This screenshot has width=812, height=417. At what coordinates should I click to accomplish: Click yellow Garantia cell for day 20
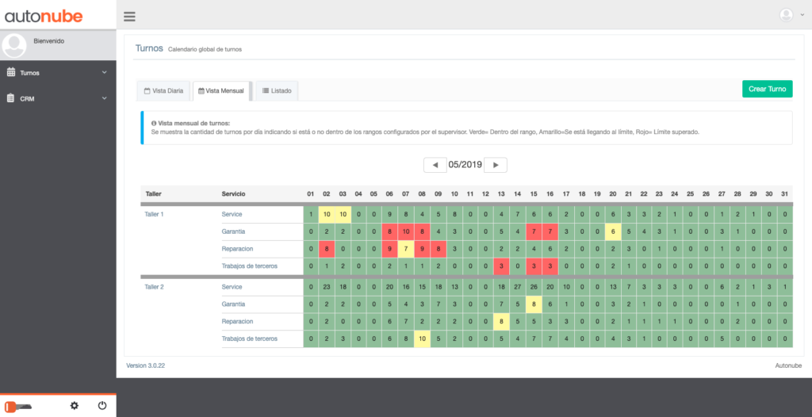(613, 231)
